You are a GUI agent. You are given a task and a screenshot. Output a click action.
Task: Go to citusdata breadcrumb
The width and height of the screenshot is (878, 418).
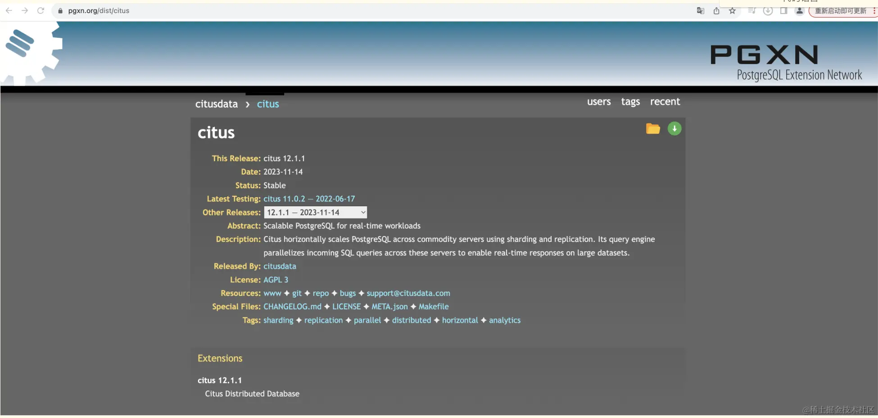[x=217, y=104]
